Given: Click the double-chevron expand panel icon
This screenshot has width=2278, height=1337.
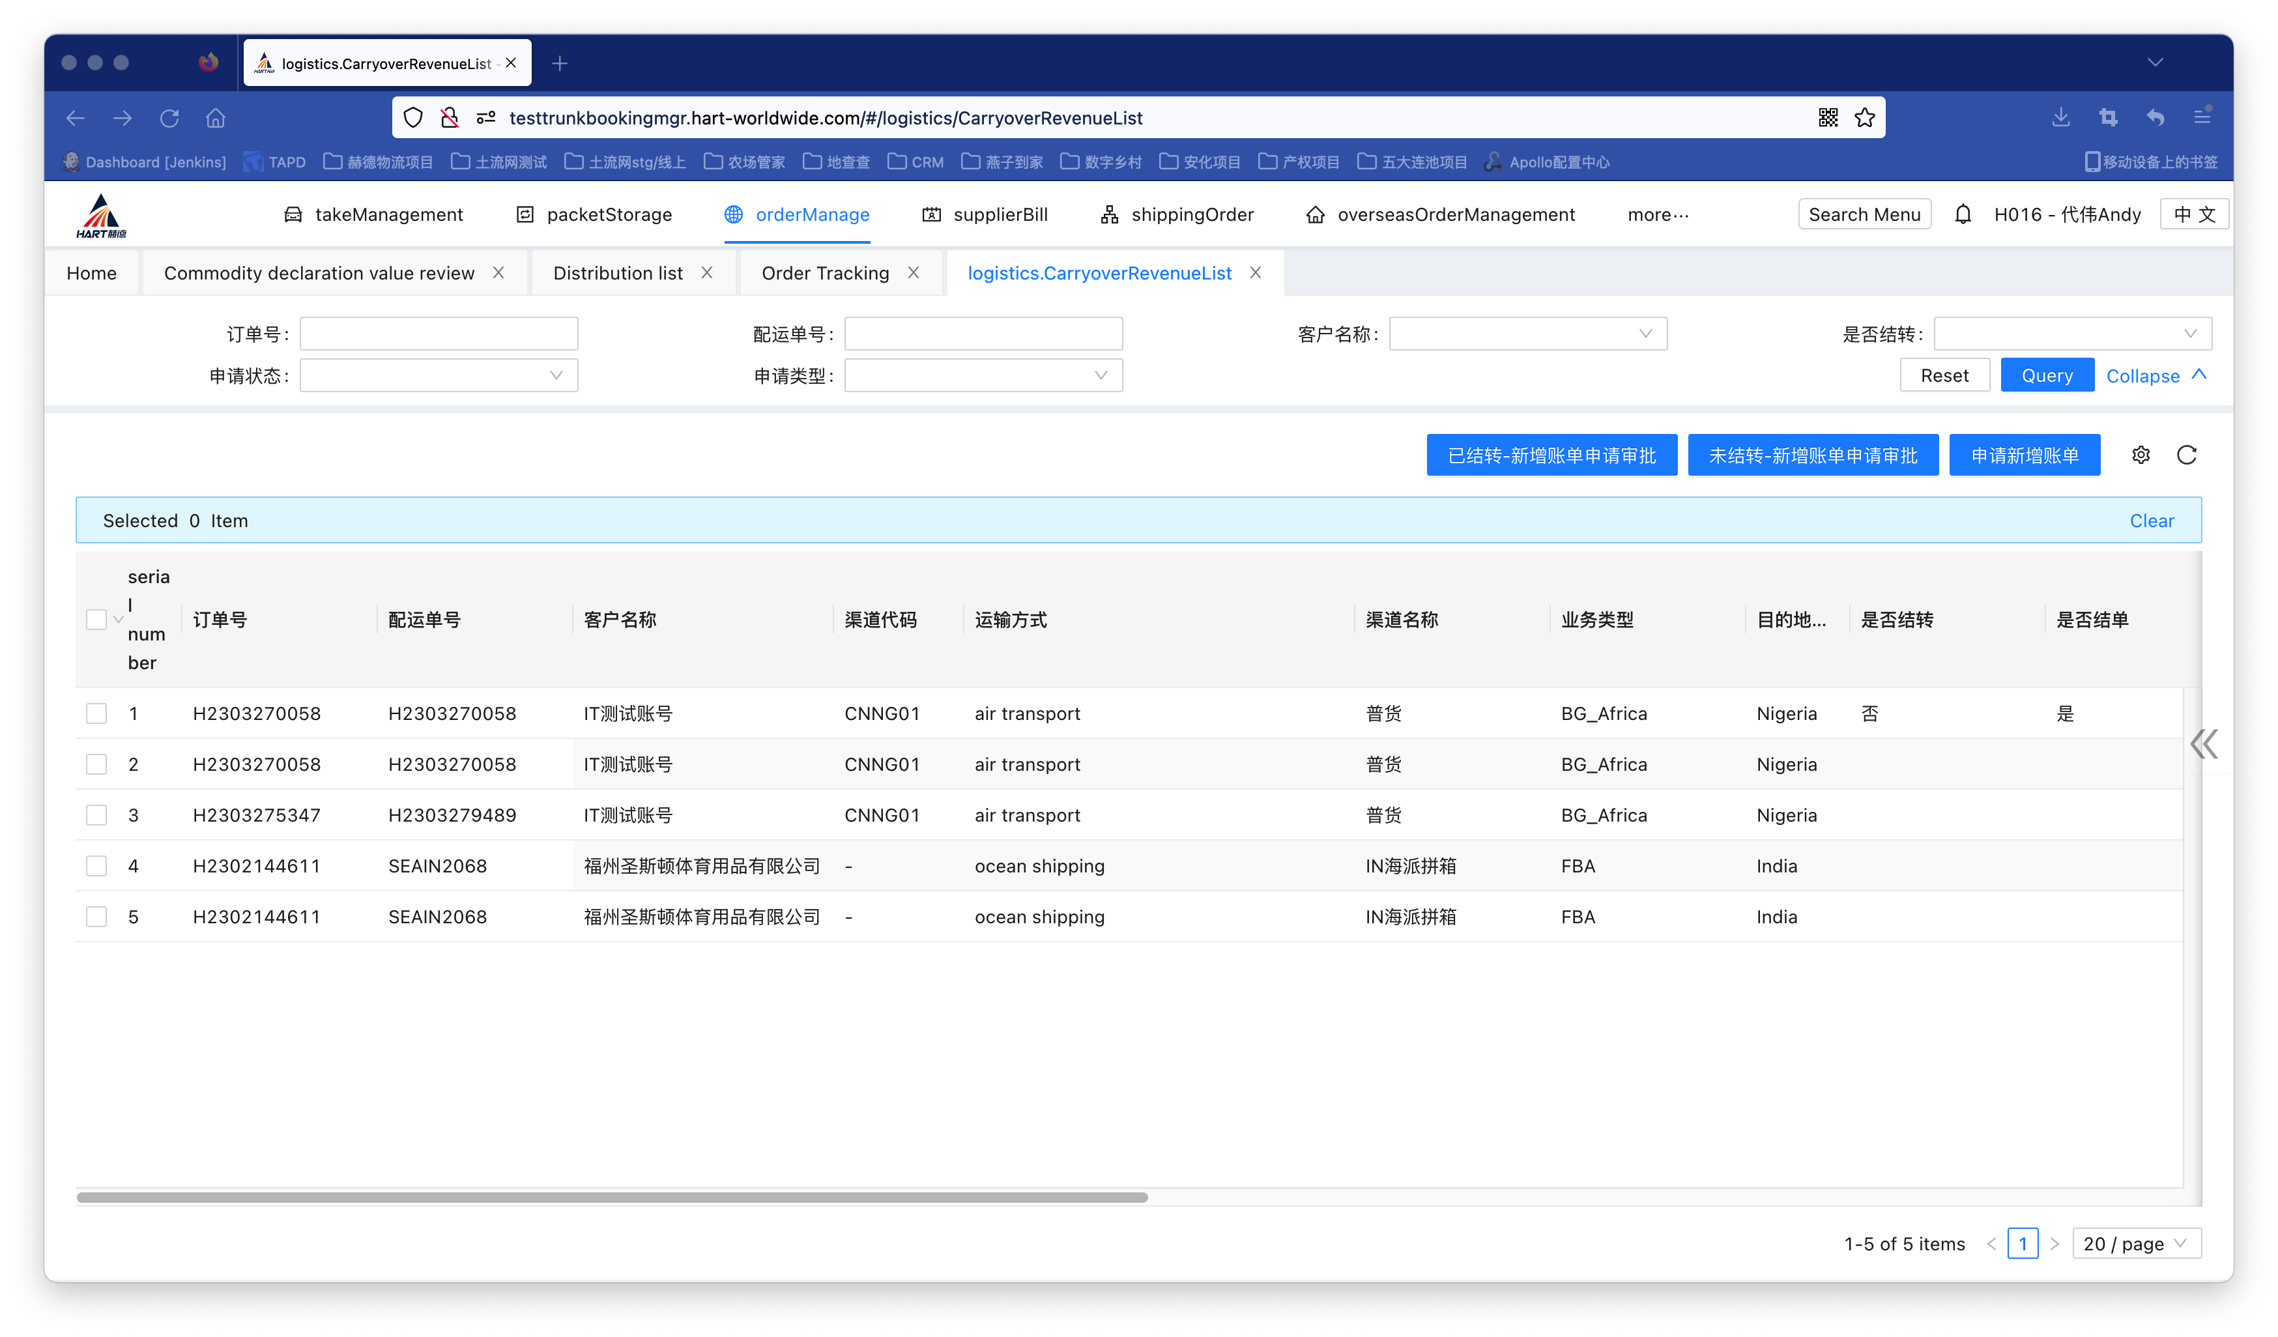Looking at the screenshot, I should 2204,744.
